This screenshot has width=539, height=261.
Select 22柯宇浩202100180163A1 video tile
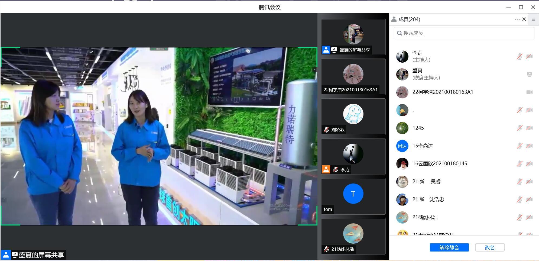353,77
